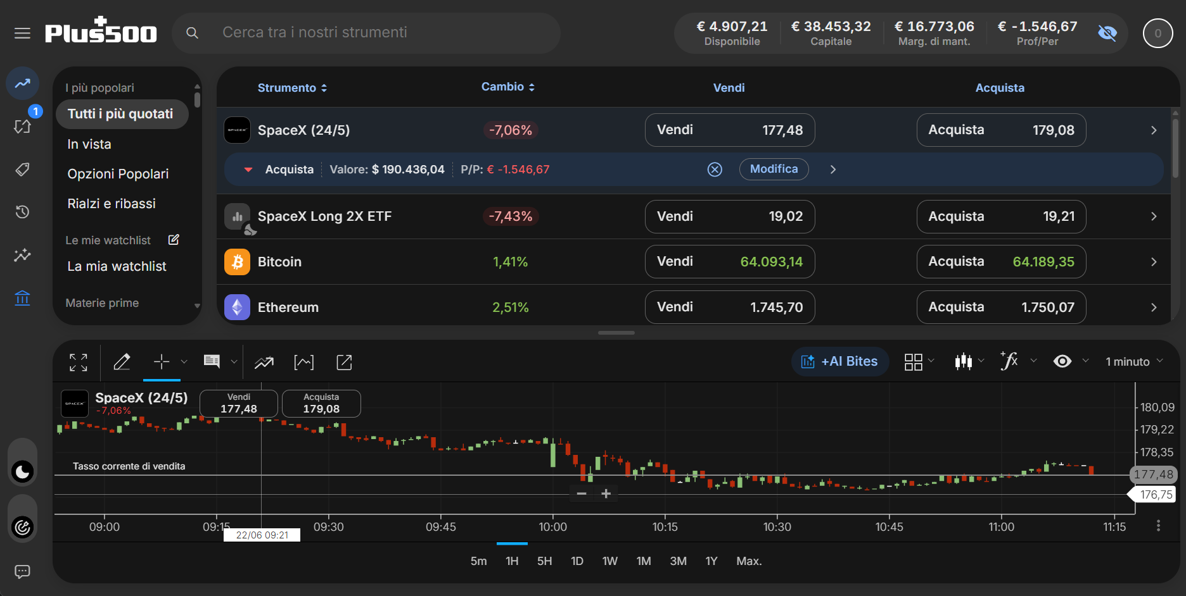Open chart options three-dots menu
The height and width of the screenshot is (596, 1186).
coord(1158,526)
